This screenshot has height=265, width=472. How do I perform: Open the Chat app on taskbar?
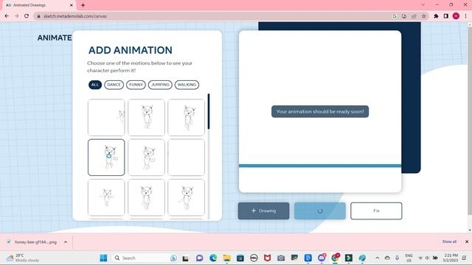(x=199, y=258)
